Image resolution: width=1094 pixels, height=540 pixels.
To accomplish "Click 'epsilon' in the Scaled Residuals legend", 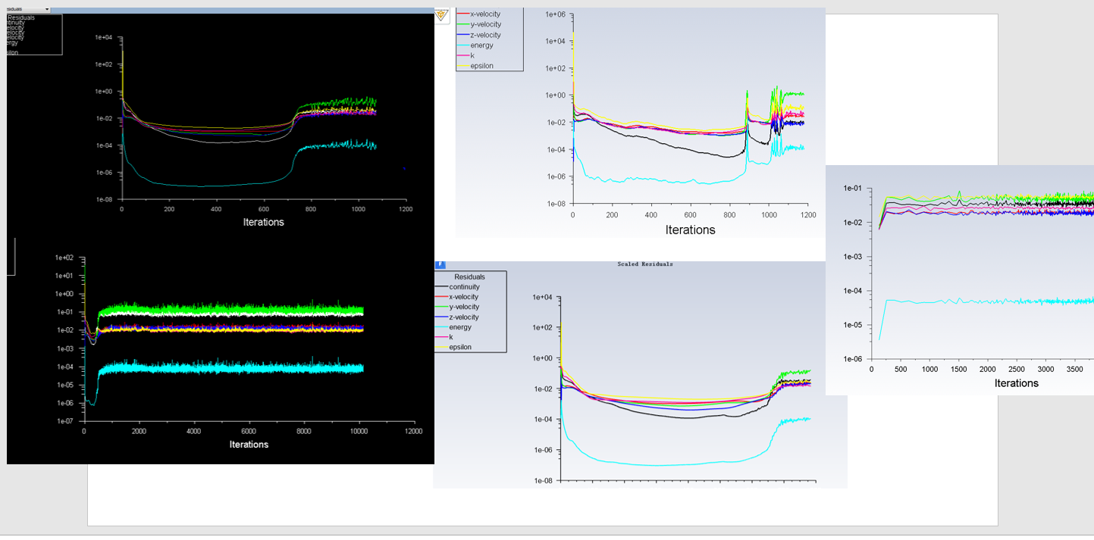I will click(x=460, y=347).
